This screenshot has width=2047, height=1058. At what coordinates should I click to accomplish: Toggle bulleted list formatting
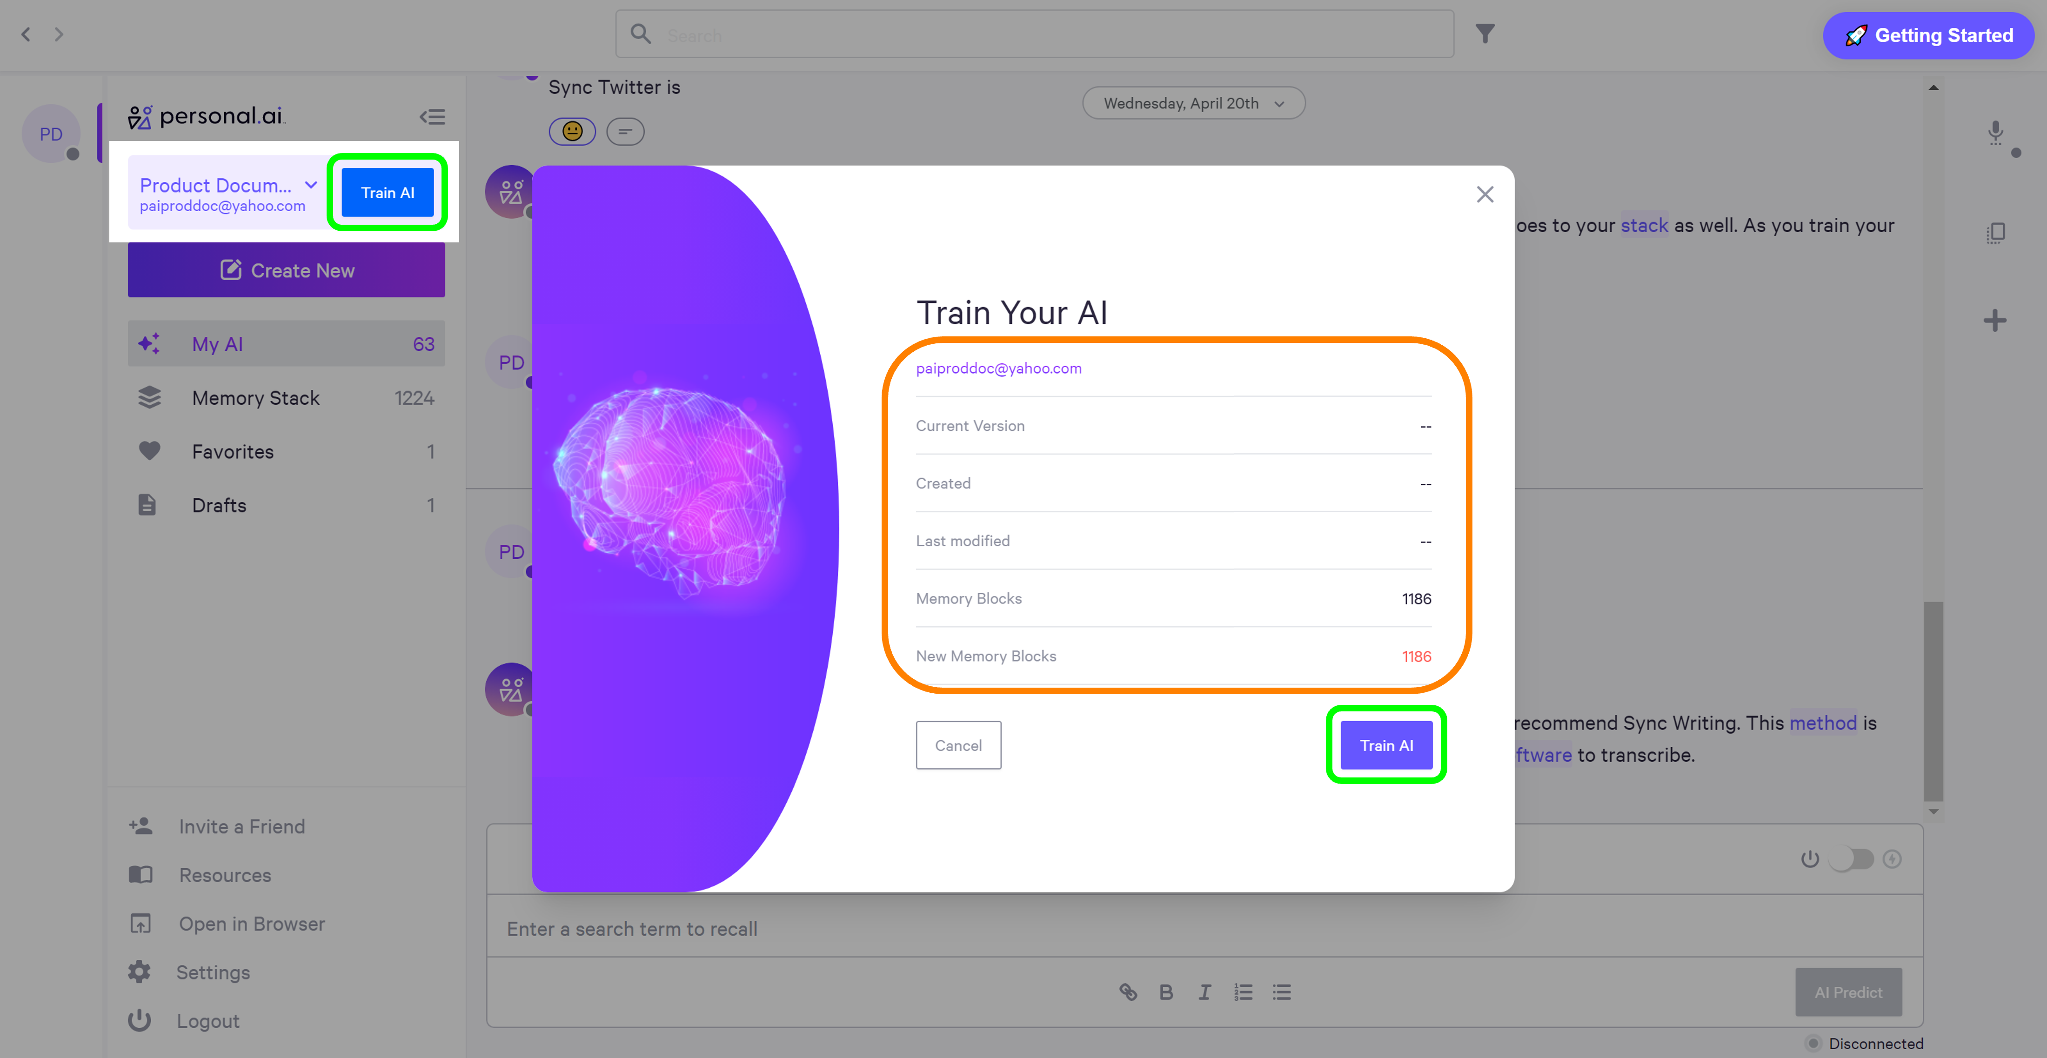pyautogui.click(x=1281, y=992)
